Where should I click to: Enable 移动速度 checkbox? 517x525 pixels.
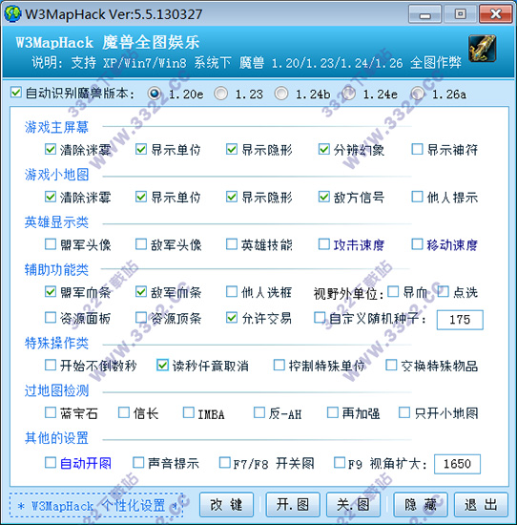pos(417,244)
